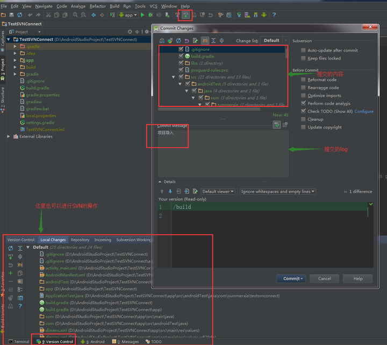Click the next difference down arrow in Details
387x345 pixels.
pos(170,191)
